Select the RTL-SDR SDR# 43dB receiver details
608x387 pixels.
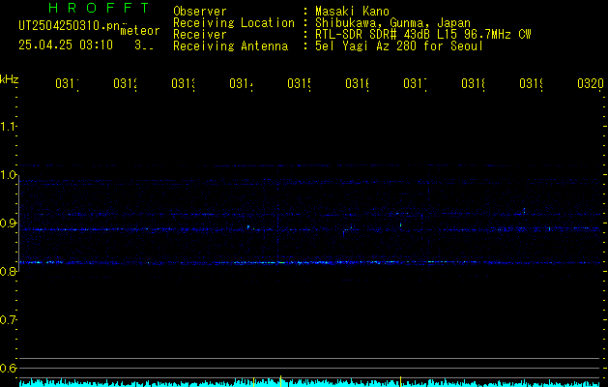click(x=423, y=35)
